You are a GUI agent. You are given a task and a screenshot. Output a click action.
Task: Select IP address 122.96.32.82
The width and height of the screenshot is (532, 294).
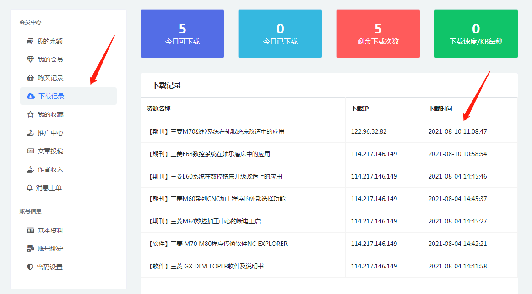[369, 131]
